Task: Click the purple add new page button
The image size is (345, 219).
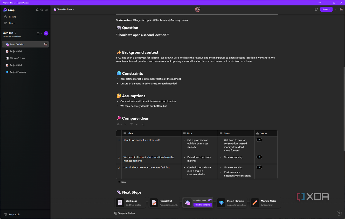Action: coord(46,33)
